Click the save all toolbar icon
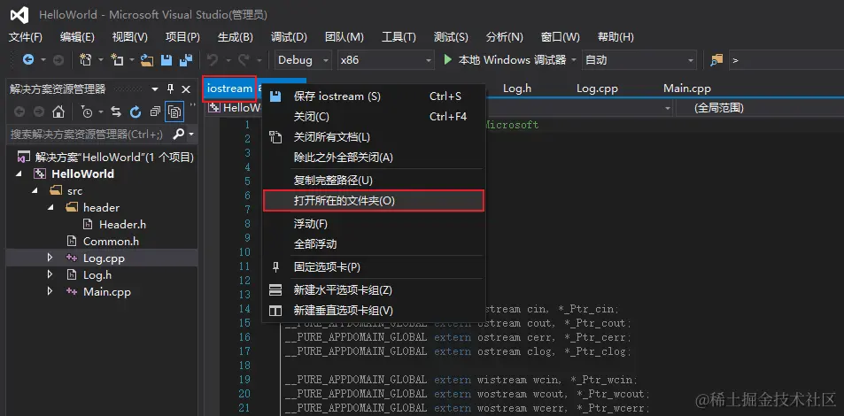Screen dimensions: 844x416 [186, 60]
